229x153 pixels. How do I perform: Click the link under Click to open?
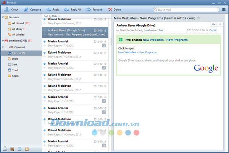point(137,52)
